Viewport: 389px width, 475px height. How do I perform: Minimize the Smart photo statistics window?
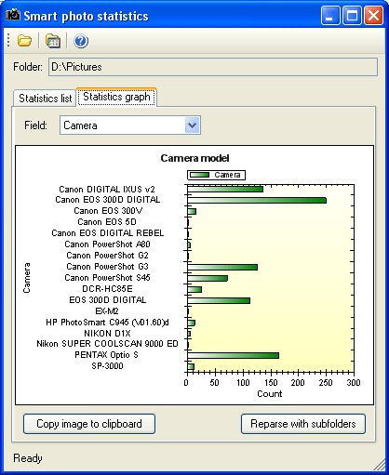(x=330, y=15)
